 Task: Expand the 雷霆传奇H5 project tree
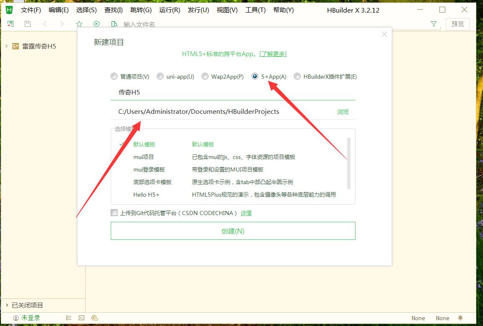[7, 46]
